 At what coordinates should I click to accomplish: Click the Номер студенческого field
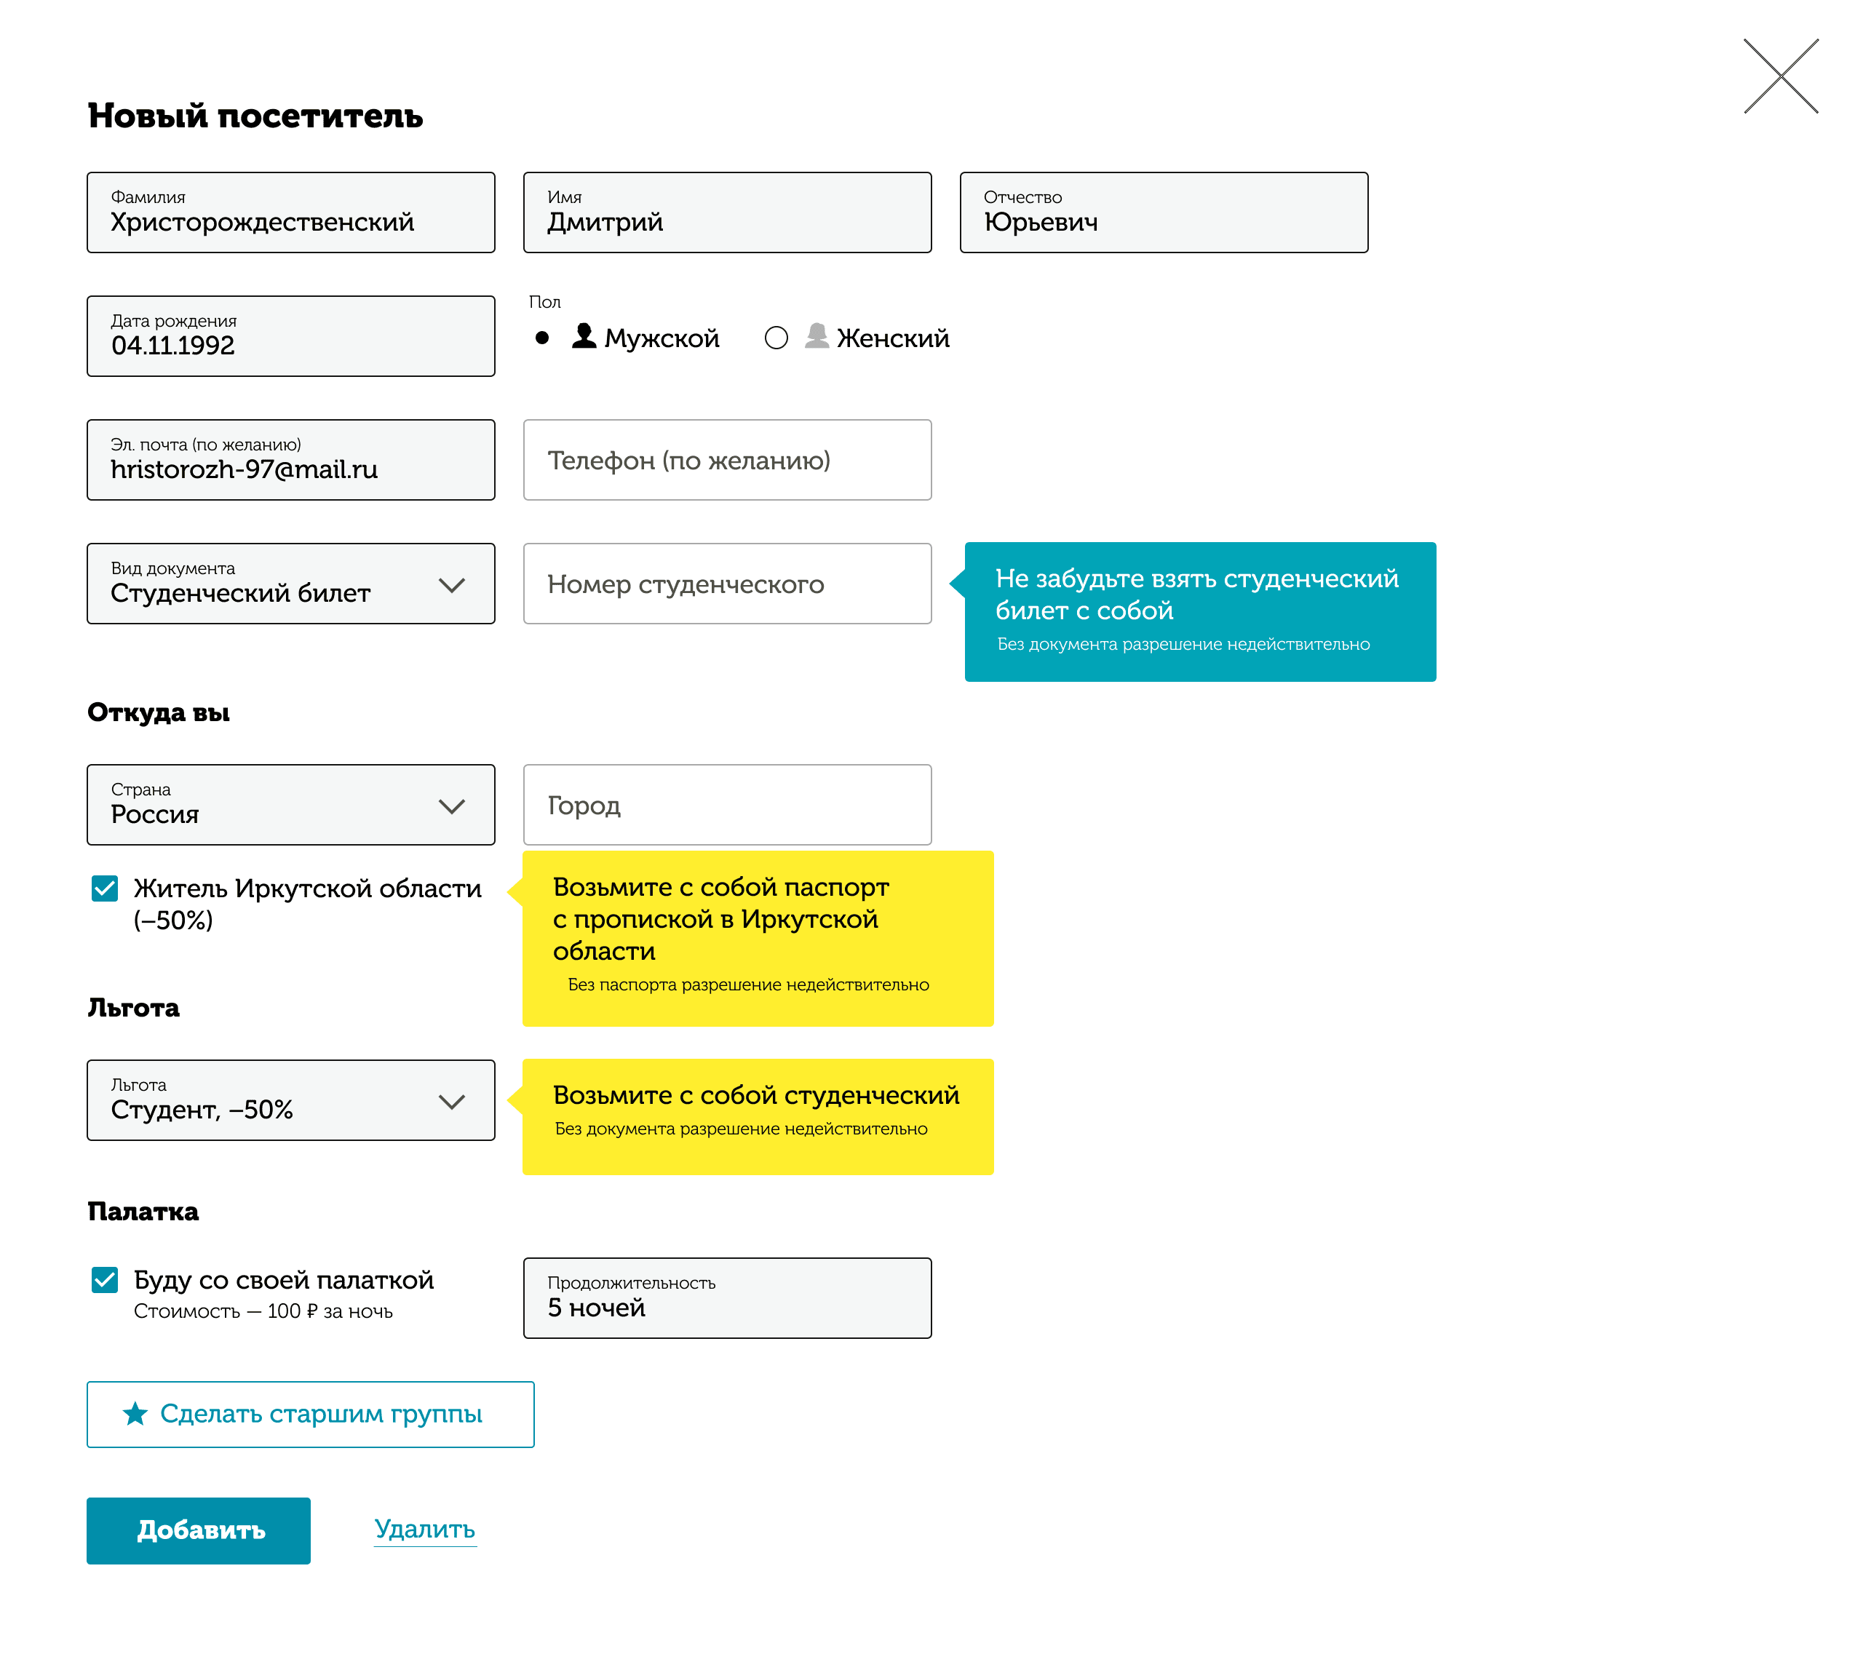pyautogui.click(x=727, y=584)
